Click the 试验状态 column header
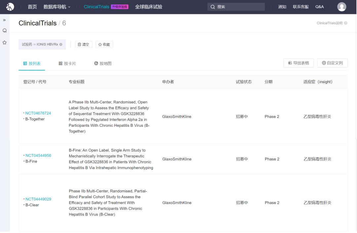The image size is (357, 233). 244,82
